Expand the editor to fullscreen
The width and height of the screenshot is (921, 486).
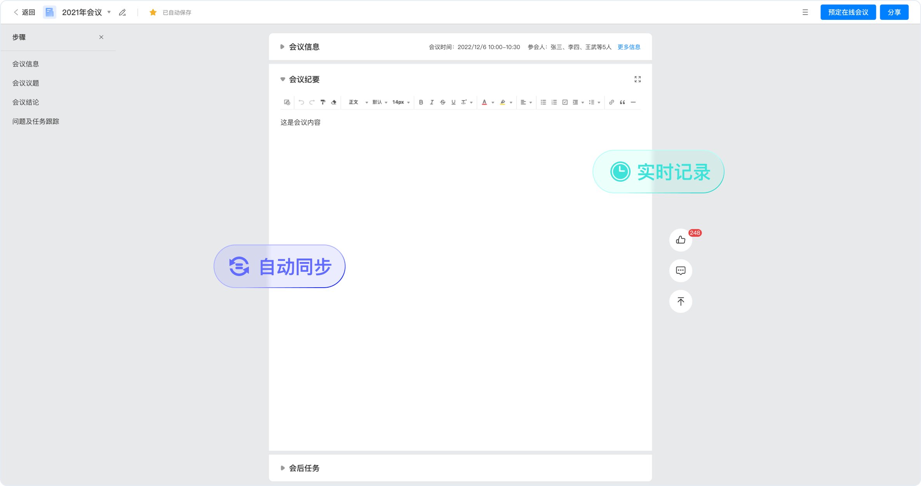tap(638, 79)
